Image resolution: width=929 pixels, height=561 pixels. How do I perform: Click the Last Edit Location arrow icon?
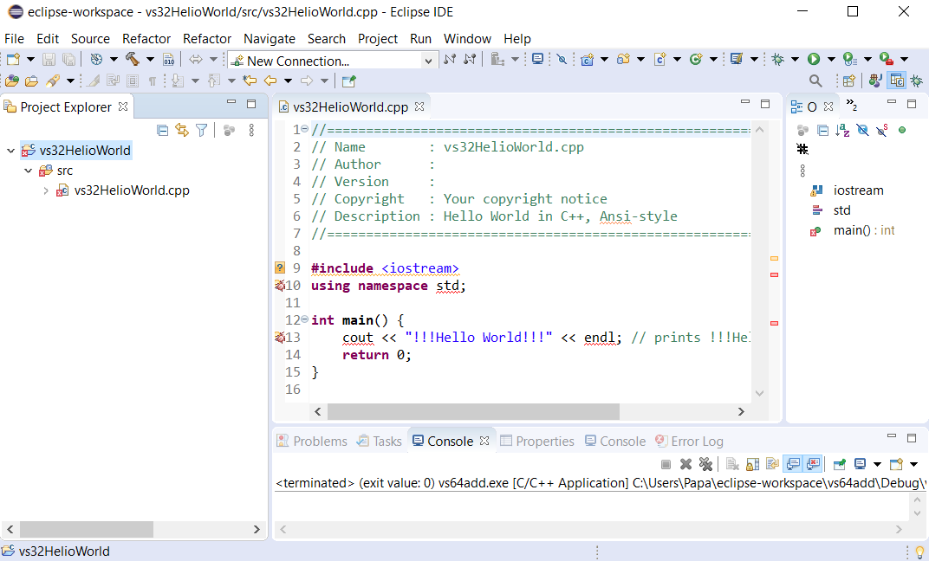(250, 81)
